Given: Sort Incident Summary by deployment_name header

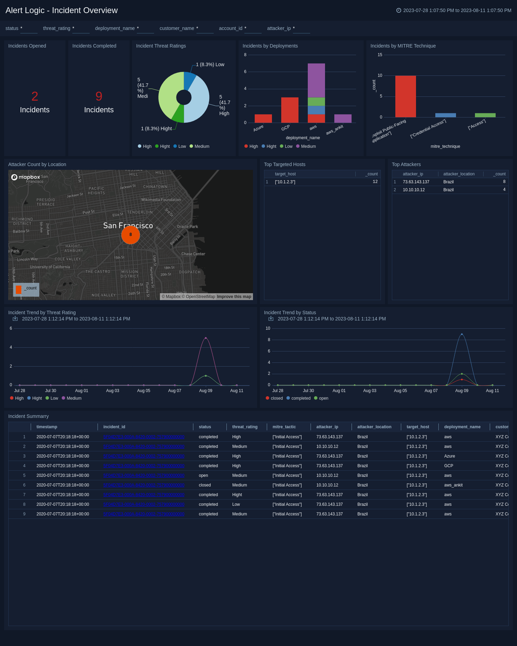Looking at the screenshot, I should click(462, 427).
